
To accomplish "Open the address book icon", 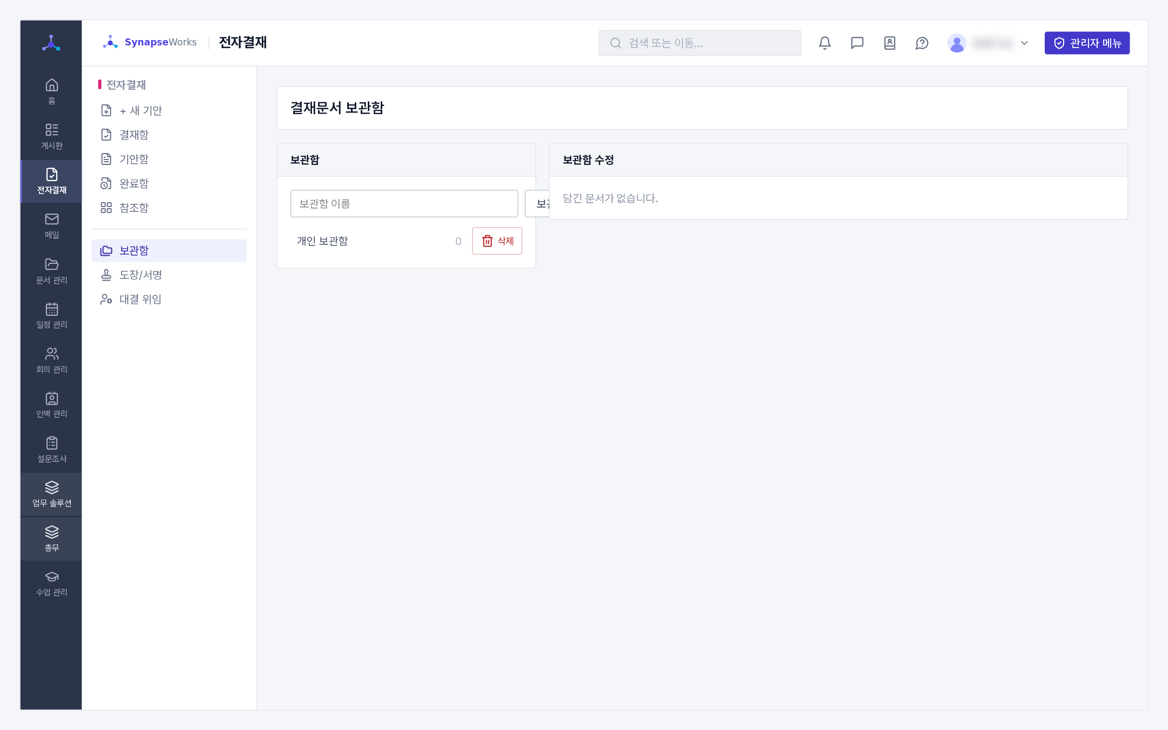I will (890, 43).
